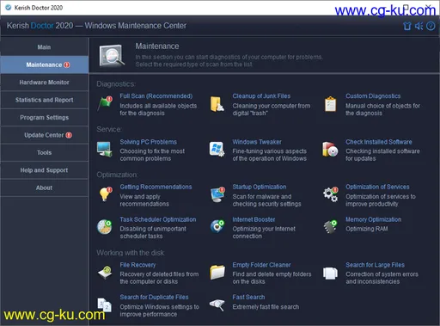Open Cleanup of Junk Files link
This screenshot has height=326, width=440.
click(x=261, y=96)
